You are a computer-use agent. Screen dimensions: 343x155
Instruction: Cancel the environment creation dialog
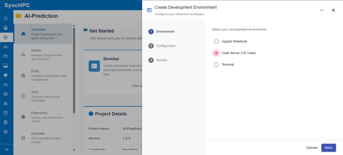tap(312, 148)
